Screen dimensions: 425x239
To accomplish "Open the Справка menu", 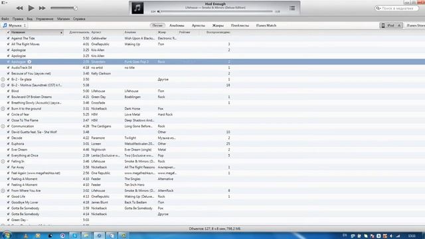I will (79, 19).
